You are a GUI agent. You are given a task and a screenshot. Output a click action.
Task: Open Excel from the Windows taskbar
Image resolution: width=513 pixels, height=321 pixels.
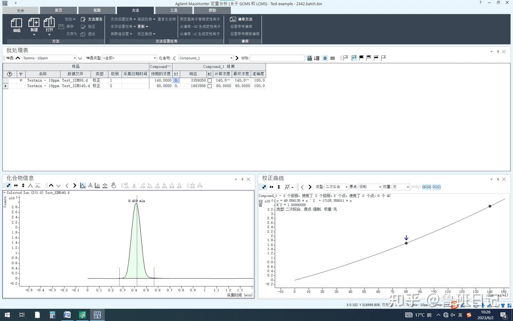(82, 315)
